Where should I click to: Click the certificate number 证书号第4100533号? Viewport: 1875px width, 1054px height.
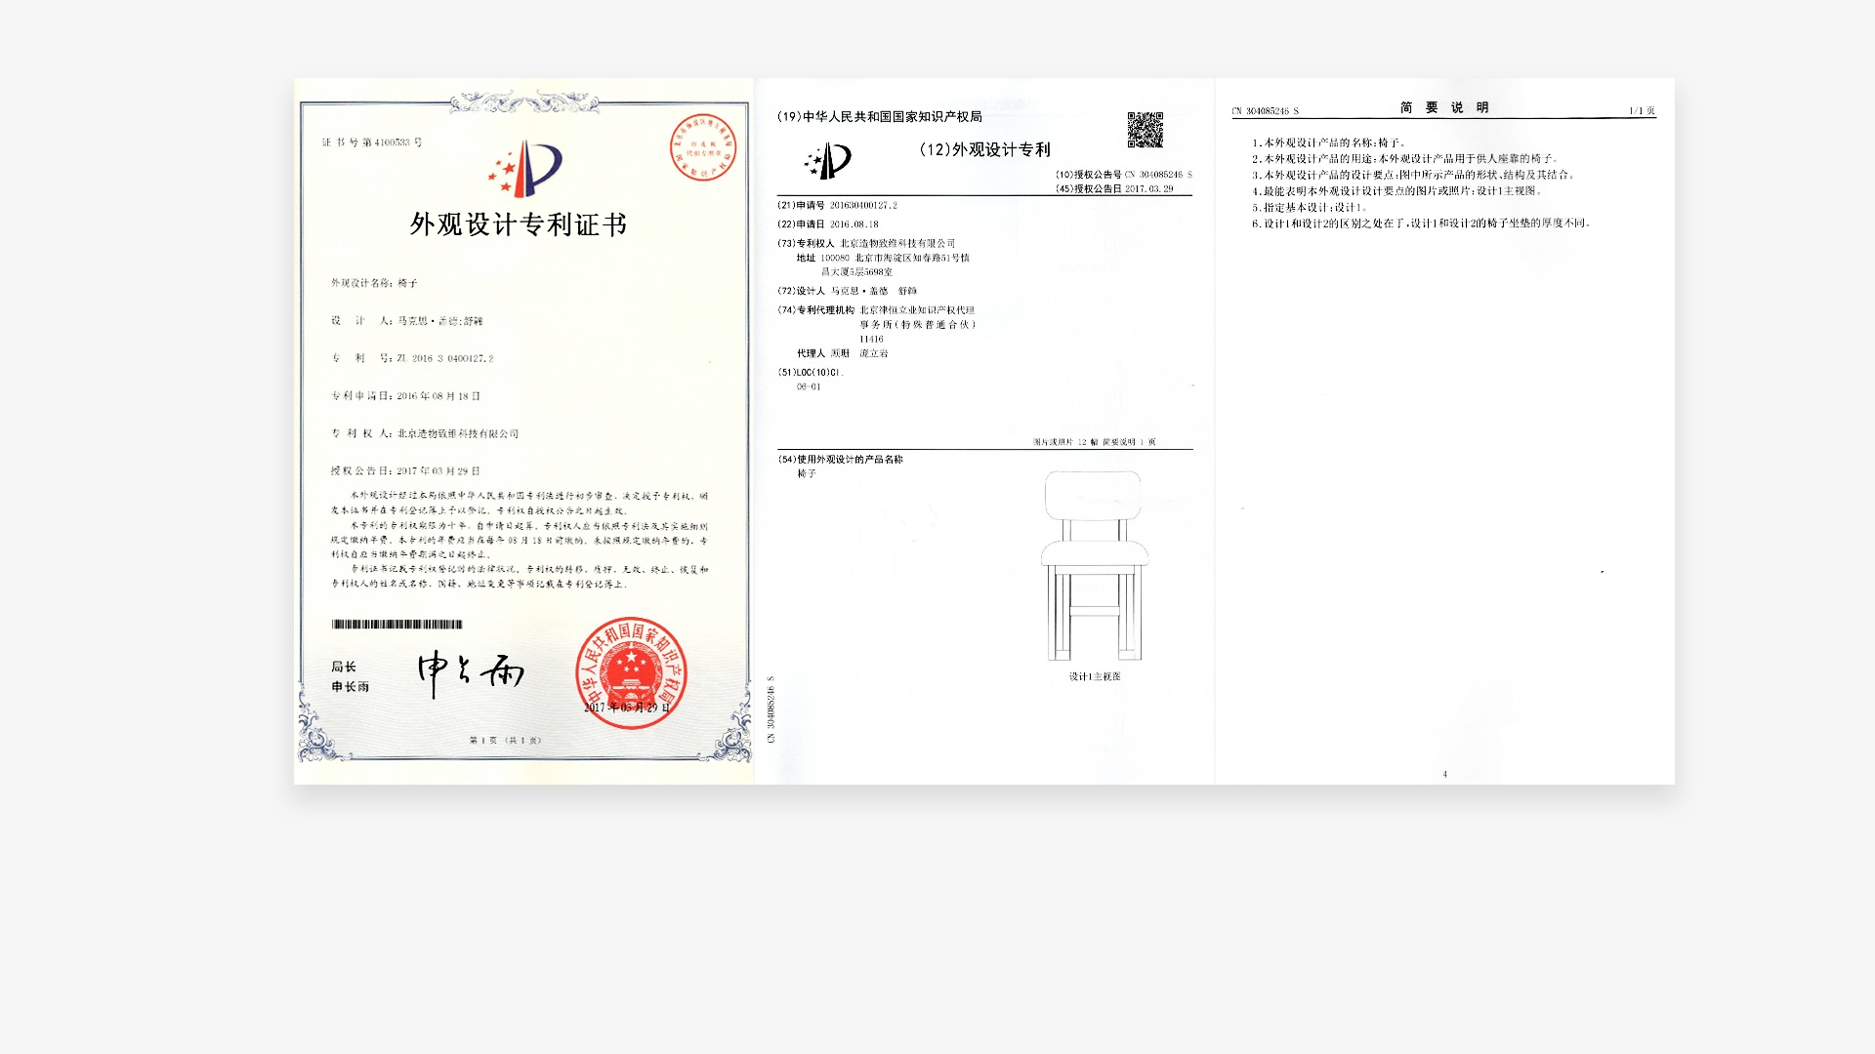point(372,142)
